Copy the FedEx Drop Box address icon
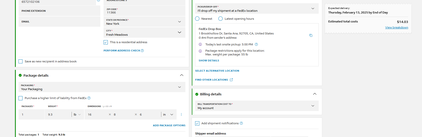This screenshot has width=422, height=137. [311, 35]
